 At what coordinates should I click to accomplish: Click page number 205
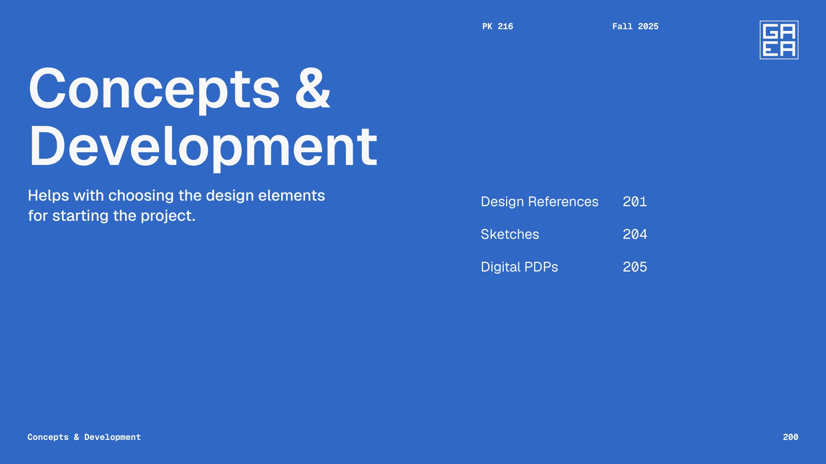[635, 267]
